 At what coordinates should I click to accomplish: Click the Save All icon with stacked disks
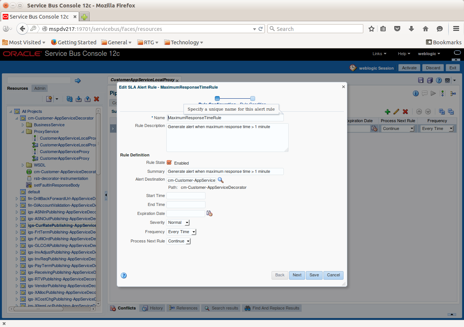point(430,80)
